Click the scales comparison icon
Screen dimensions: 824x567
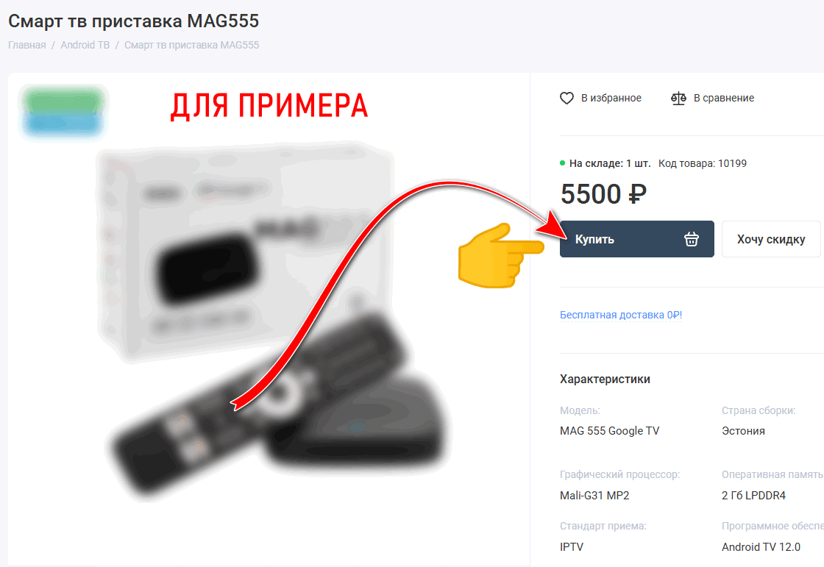pyautogui.click(x=678, y=99)
